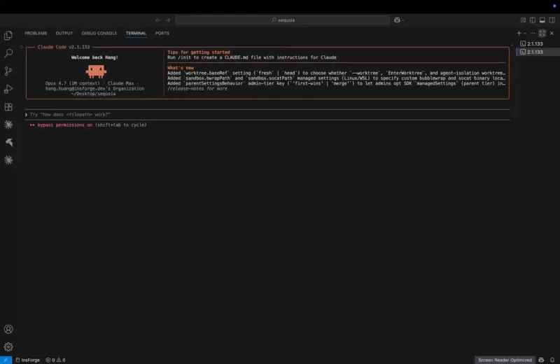The width and height of the screenshot is (560, 364).
Task: Click the "What's new" heading
Action: (181, 68)
